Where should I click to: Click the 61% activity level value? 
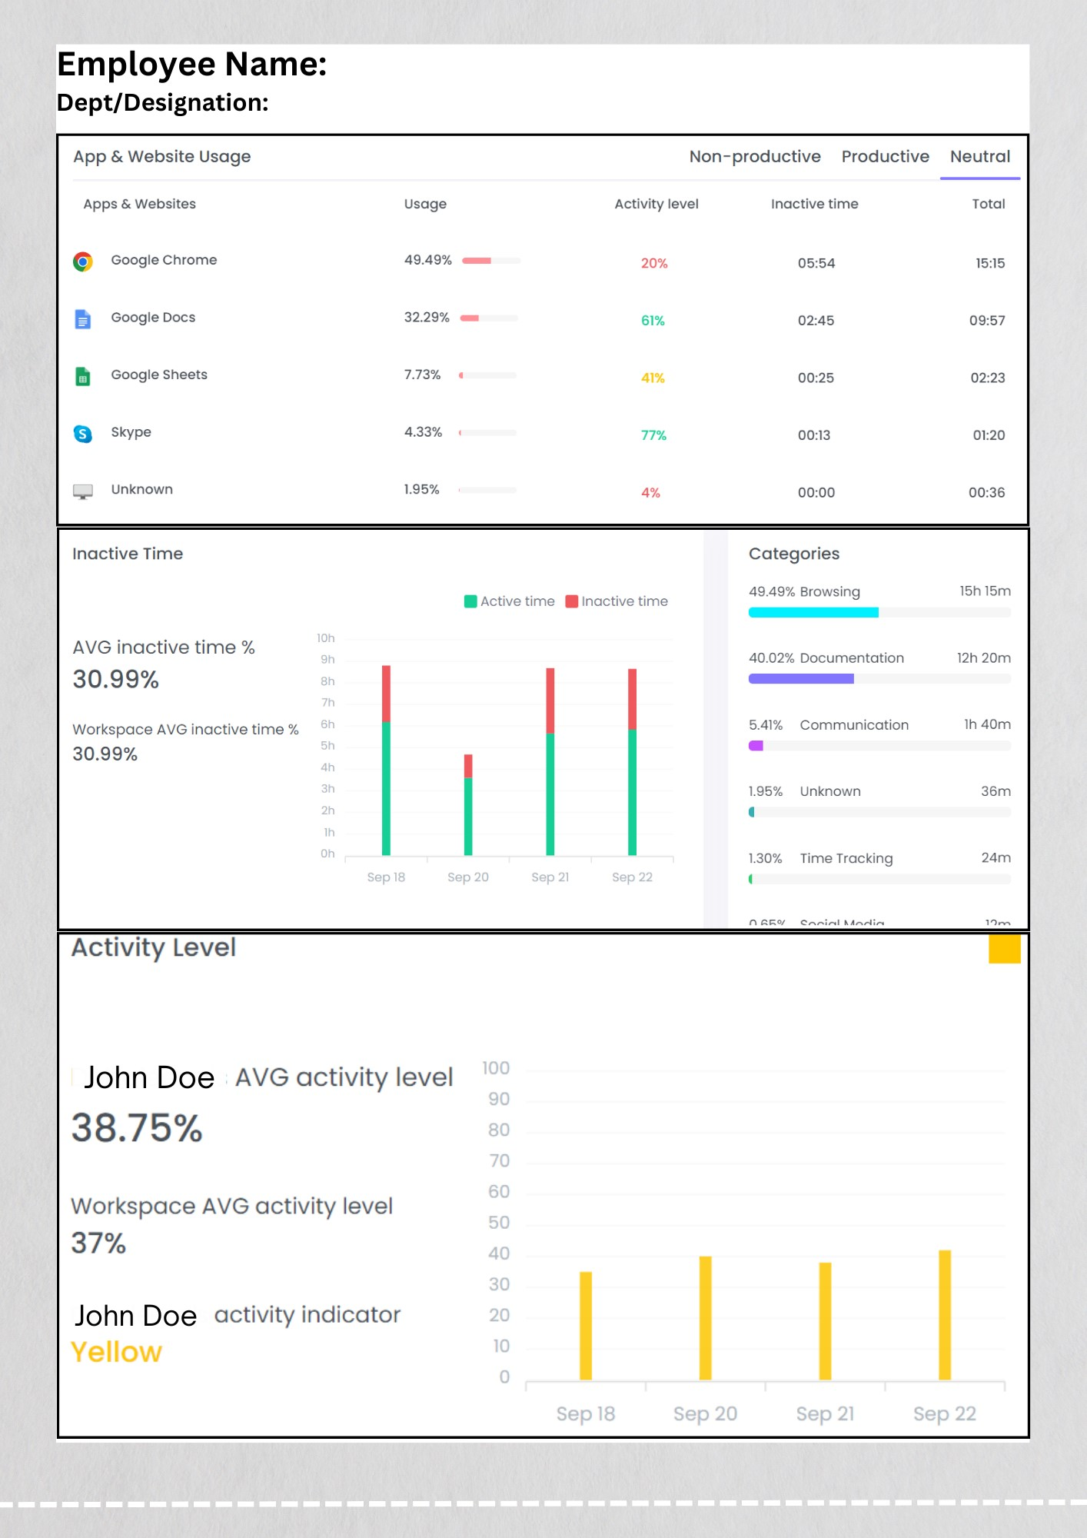click(653, 321)
